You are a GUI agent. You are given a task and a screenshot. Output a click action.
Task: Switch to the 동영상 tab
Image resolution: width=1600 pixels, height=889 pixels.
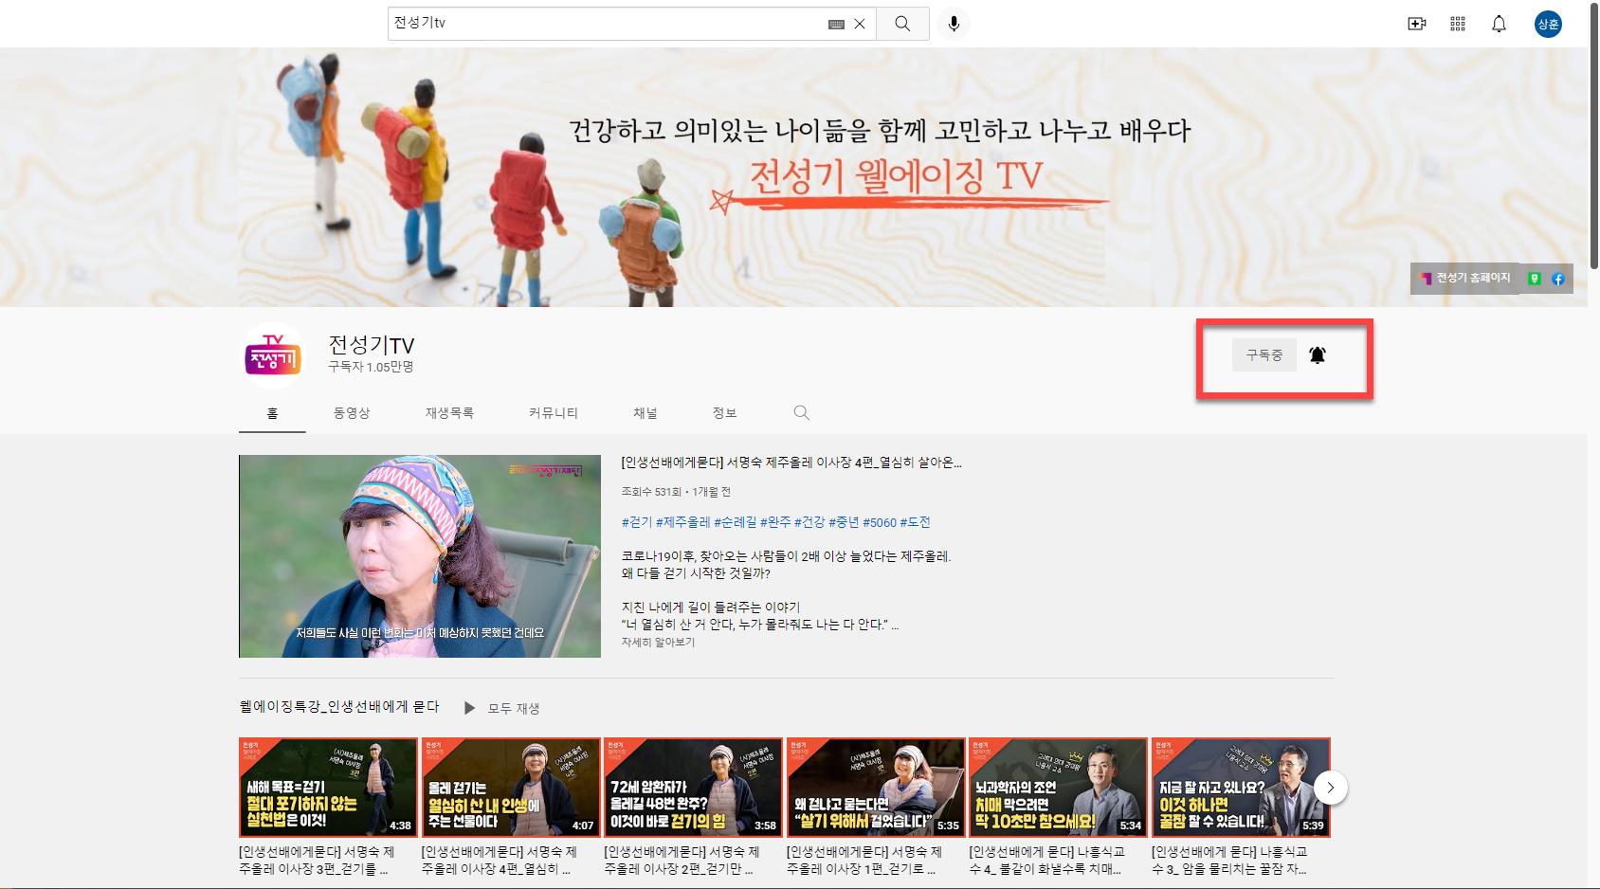coord(352,413)
